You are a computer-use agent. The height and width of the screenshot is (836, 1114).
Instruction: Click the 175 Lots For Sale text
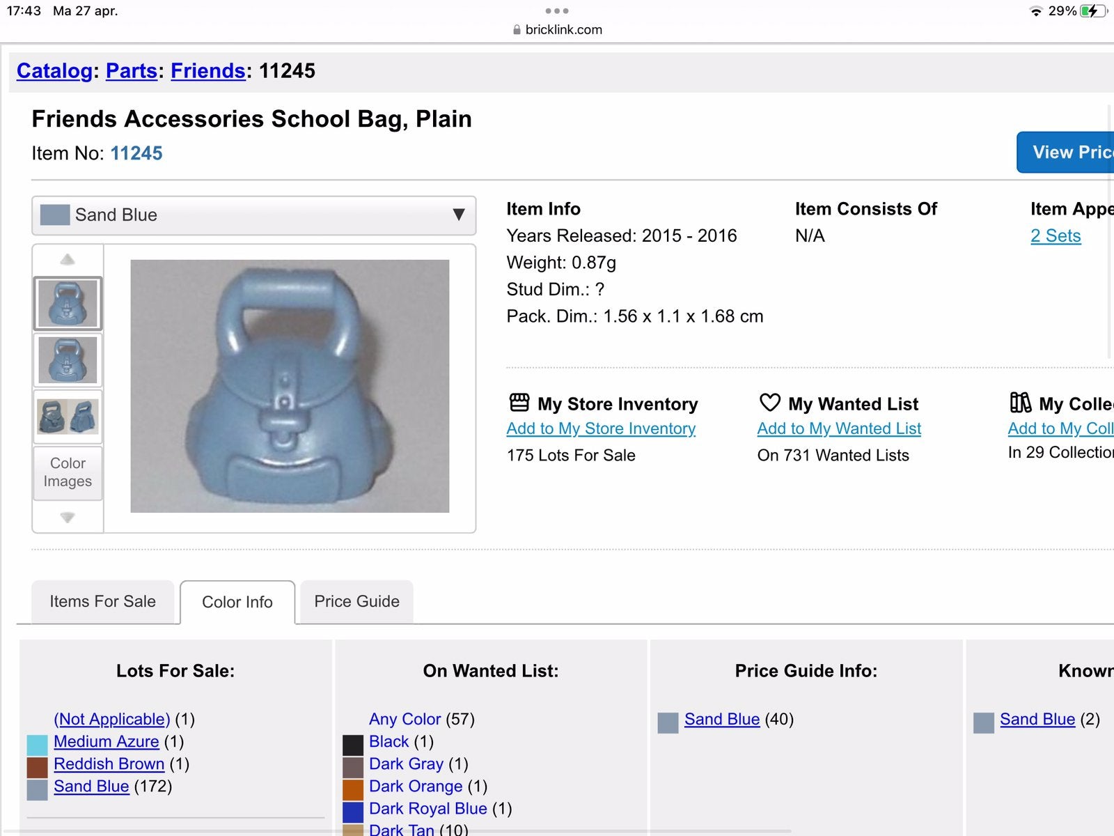pos(571,455)
